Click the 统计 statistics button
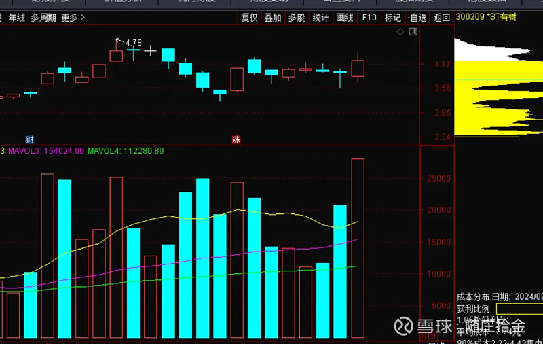Viewport: 543px width, 344px height. coord(320,18)
